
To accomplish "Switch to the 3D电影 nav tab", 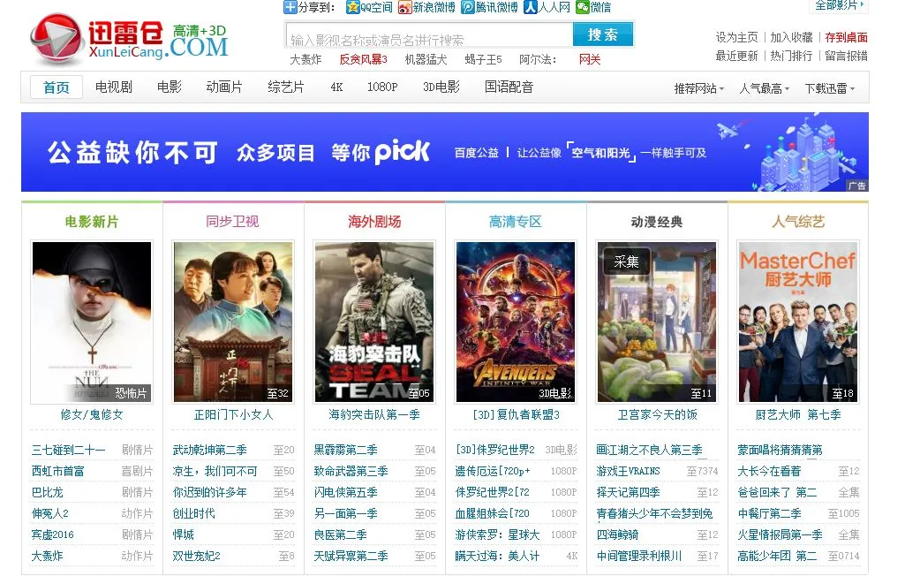I will pos(441,87).
